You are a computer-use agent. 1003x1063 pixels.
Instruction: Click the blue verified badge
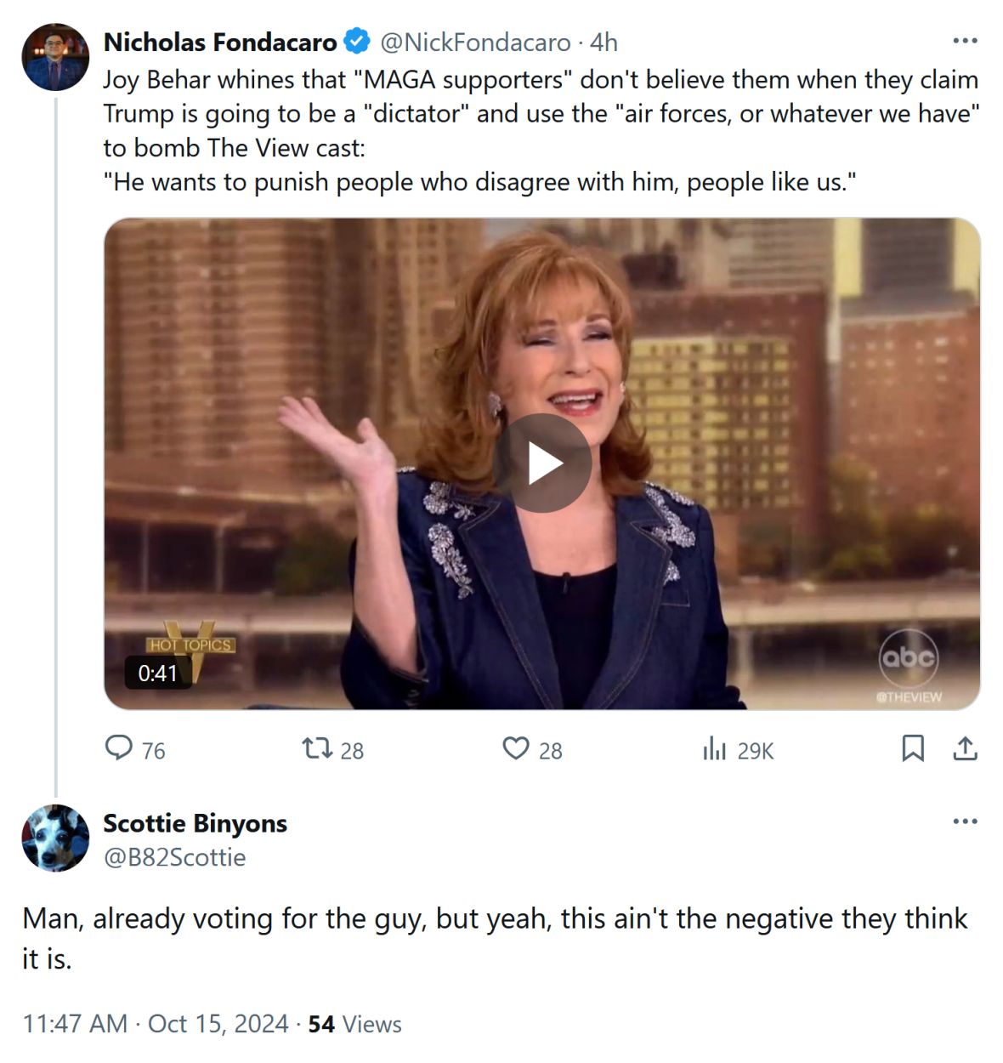click(x=357, y=41)
